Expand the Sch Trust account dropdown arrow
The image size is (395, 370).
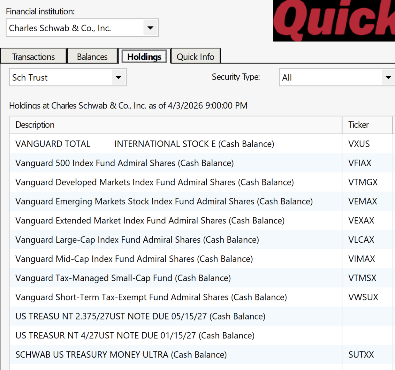click(118, 77)
